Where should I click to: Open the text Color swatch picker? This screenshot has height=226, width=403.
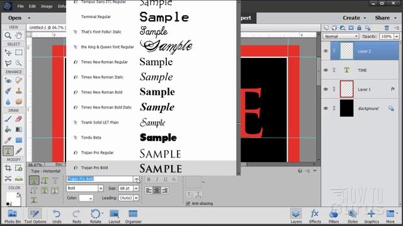(x=86, y=198)
